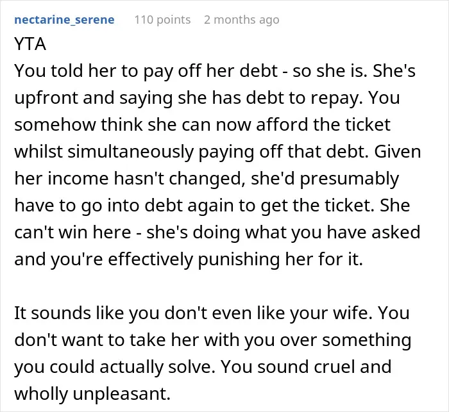Click the line starting 'her income hasn't changed'
The image size is (449, 412).
pyautogui.click(x=207, y=178)
